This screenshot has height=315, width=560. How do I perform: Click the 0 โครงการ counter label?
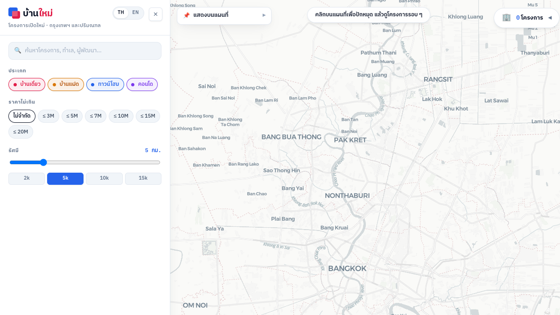(530, 18)
